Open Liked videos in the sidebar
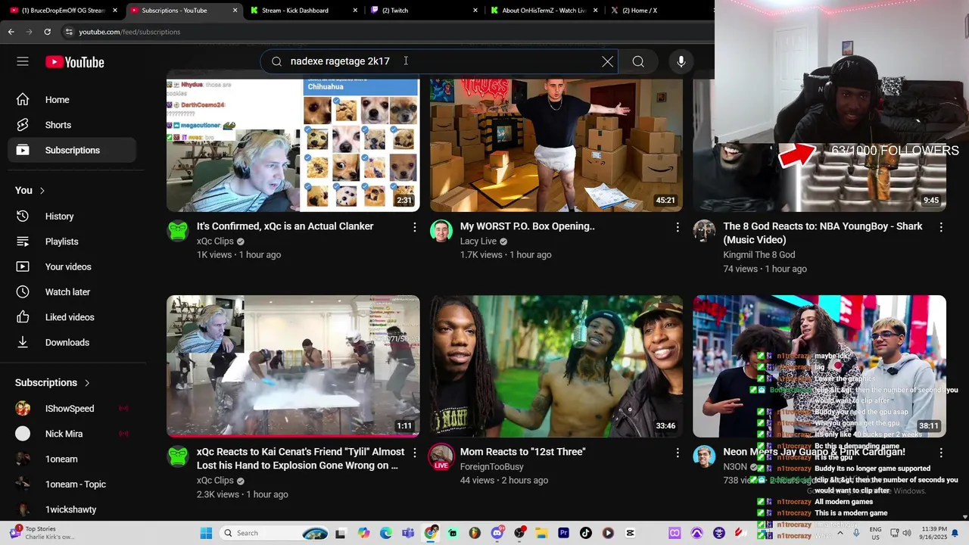Image resolution: width=969 pixels, height=545 pixels. coord(72,317)
